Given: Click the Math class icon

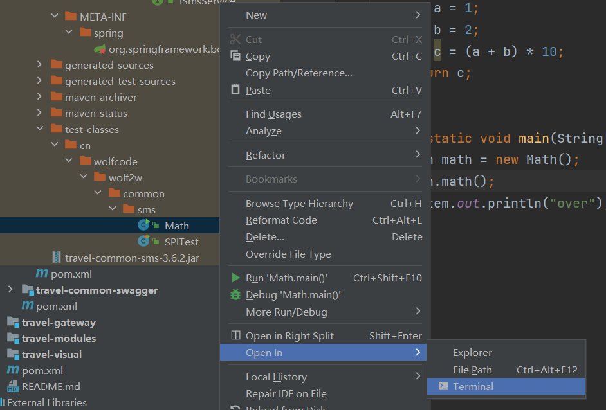Looking at the screenshot, I should [143, 225].
